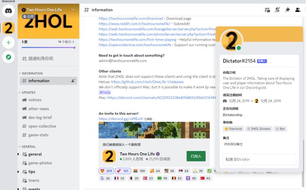Toggle the 43 Turkey flag reaction
This screenshot has height=190, width=306.
pos(205,178)
